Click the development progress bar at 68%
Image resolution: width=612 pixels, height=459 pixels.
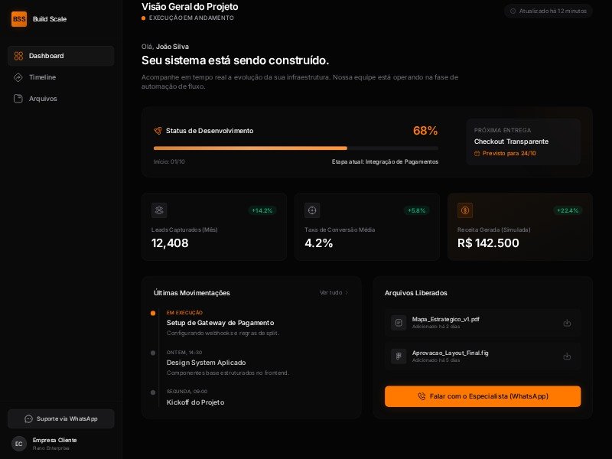295,148
